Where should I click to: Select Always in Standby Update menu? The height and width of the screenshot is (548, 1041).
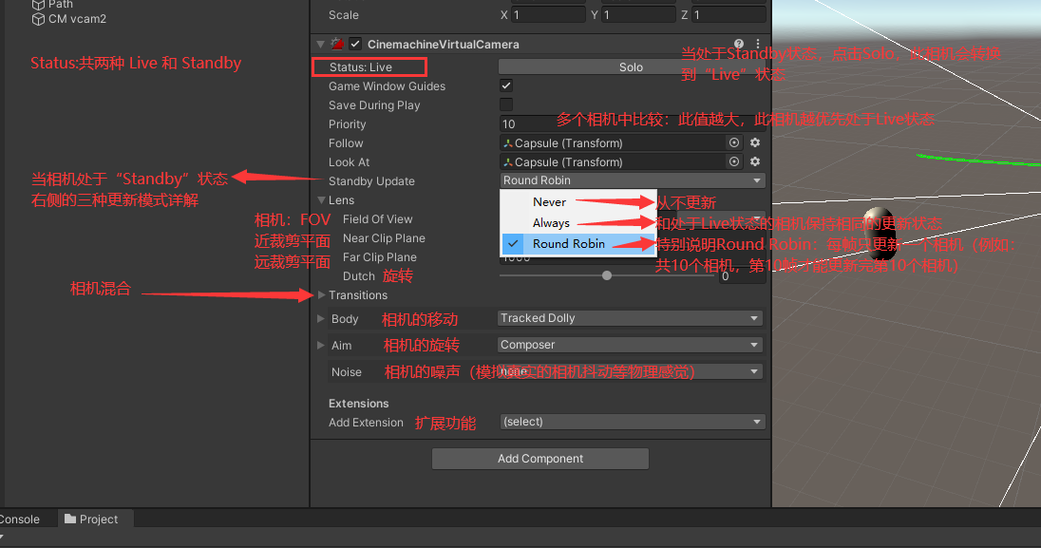point(578,223)
